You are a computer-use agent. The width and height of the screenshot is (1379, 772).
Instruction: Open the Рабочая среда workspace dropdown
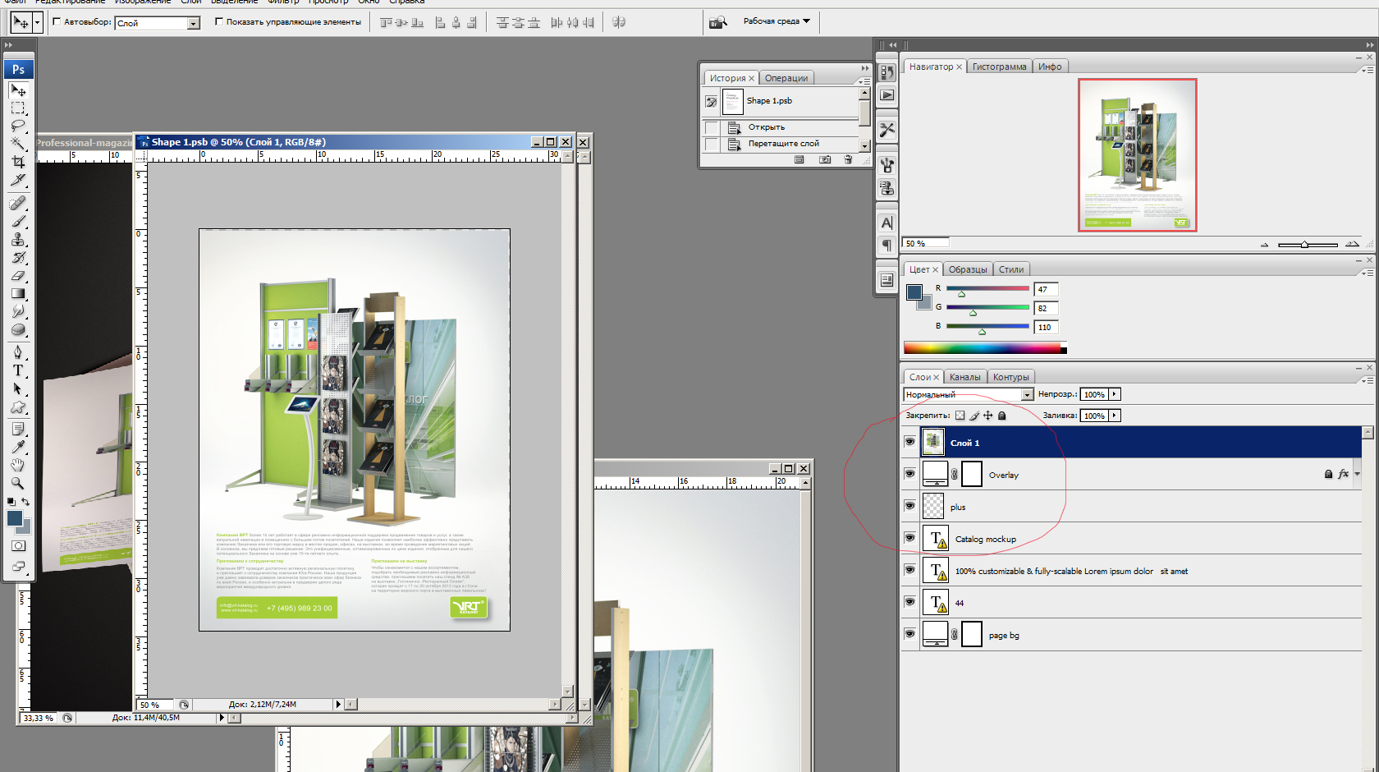point(777,21)
